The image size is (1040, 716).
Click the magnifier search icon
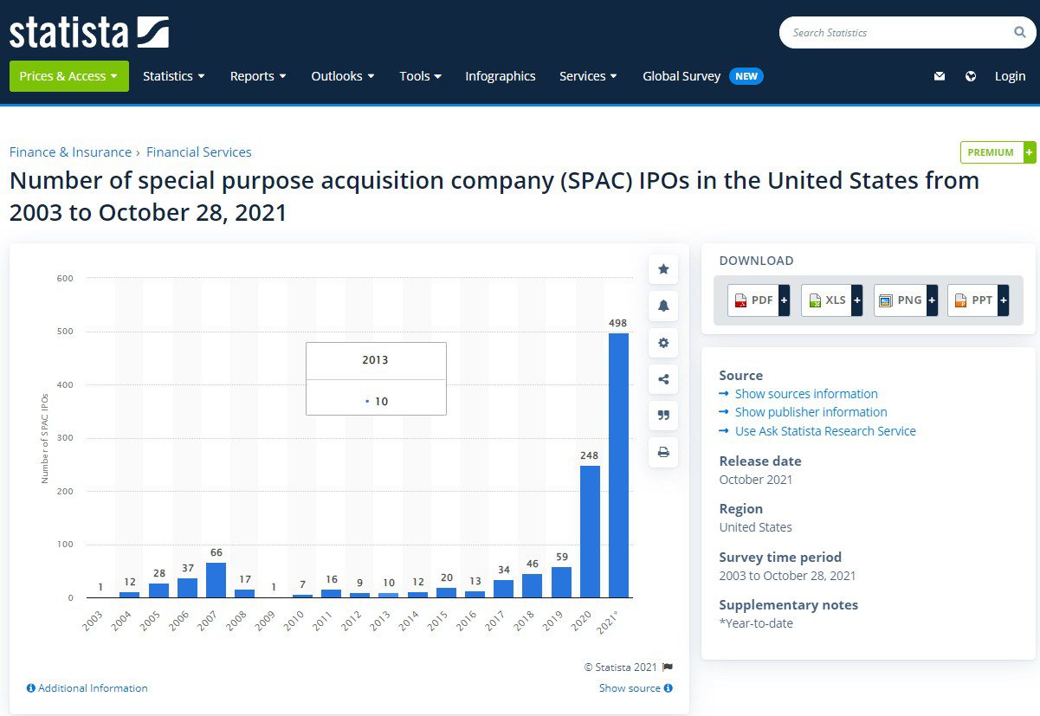point(1020,33)
